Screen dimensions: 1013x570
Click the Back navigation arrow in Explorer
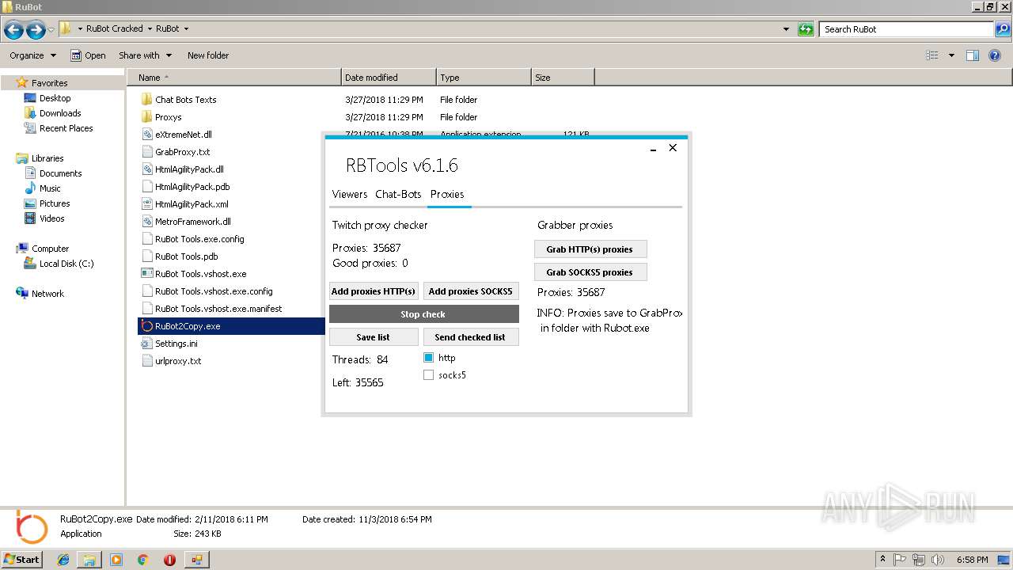point(13,30)
